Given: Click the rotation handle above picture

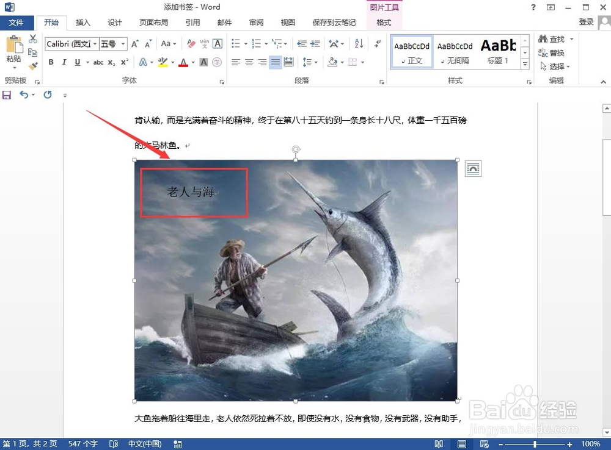Looking at the screenshot, I should [x=296, y=150].
